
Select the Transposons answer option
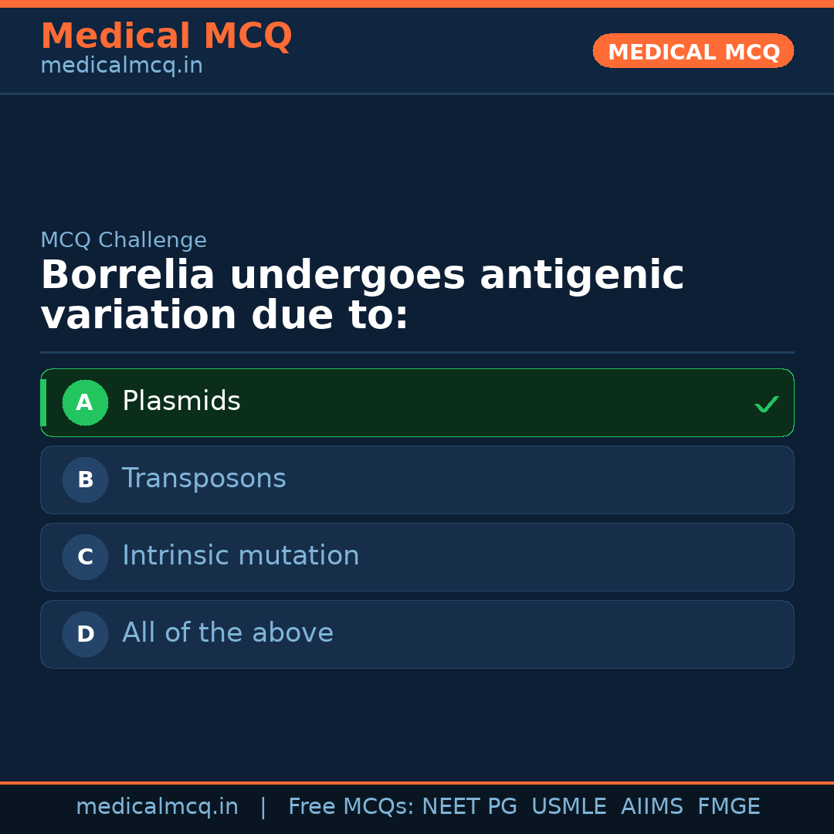[204, 479]
